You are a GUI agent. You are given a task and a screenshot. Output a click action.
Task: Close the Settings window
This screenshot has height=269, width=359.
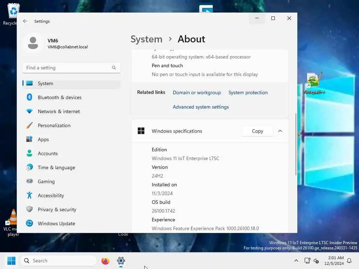click(289, 18)
